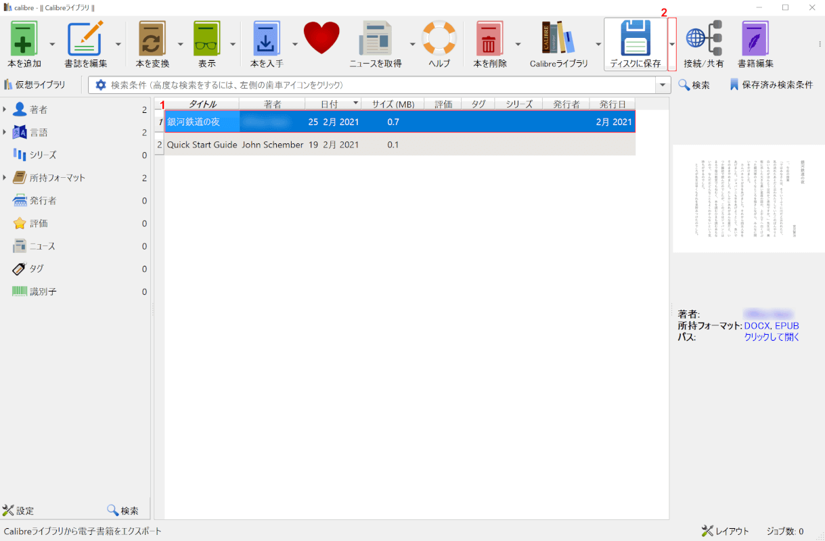Click the 本を変換 convert books icon

(152, 39)
